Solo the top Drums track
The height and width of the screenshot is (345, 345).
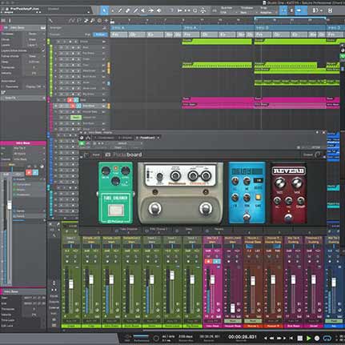[64, 42]
